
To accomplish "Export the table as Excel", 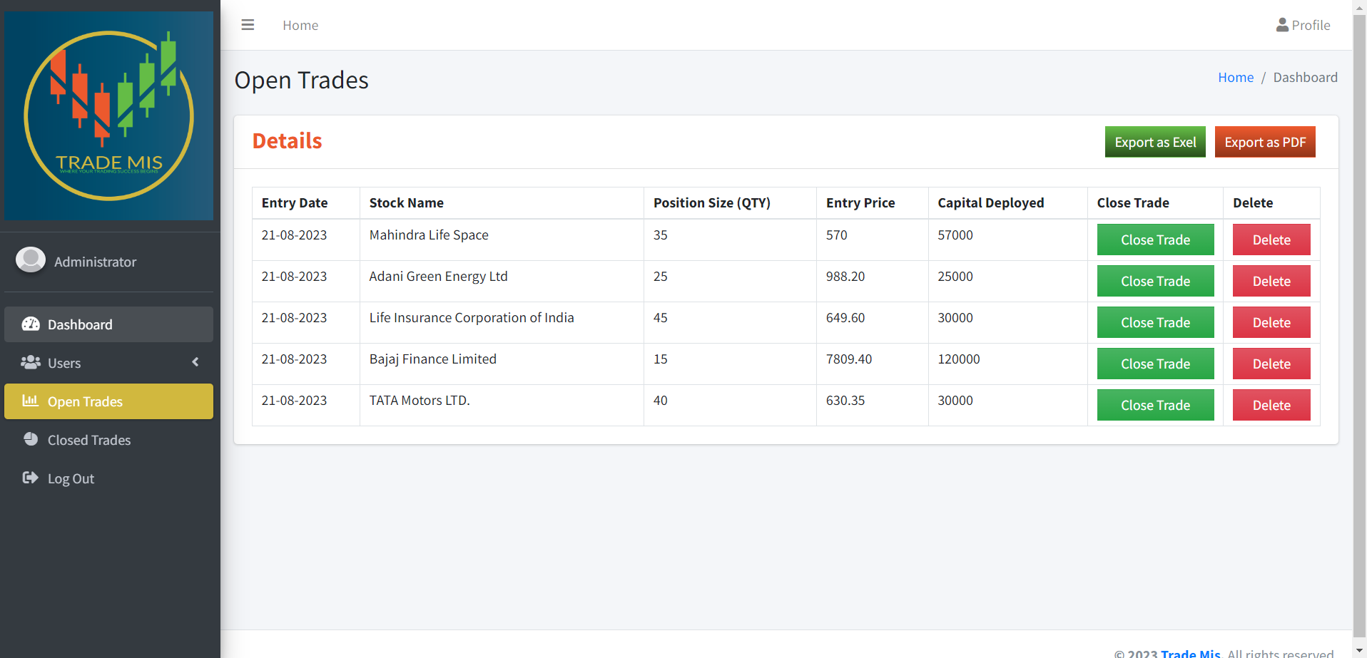I will pos(1154,142).
